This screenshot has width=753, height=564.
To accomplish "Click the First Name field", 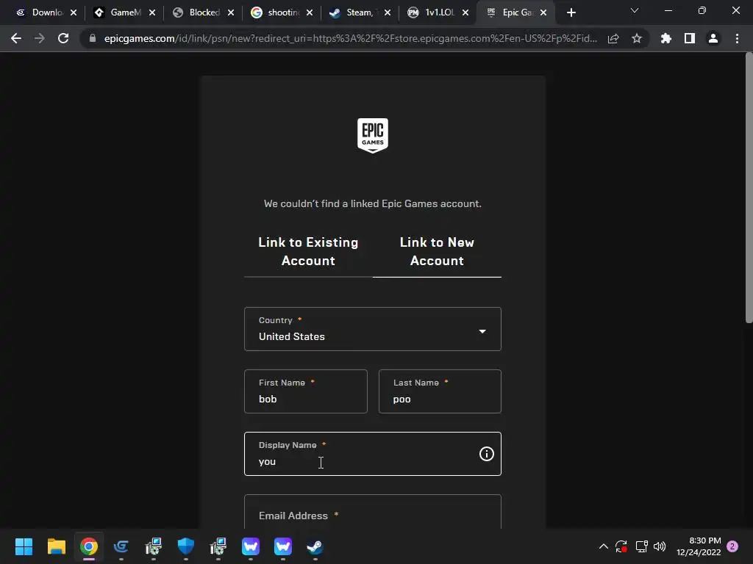I will pos(306,391).
